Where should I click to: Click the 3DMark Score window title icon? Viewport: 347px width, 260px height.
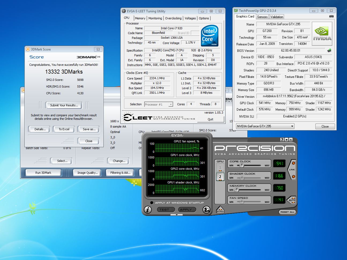click(x=28, y=49)
